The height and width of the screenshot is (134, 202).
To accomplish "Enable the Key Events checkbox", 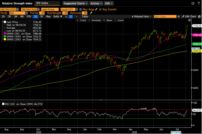I will (x=100, y=9).
